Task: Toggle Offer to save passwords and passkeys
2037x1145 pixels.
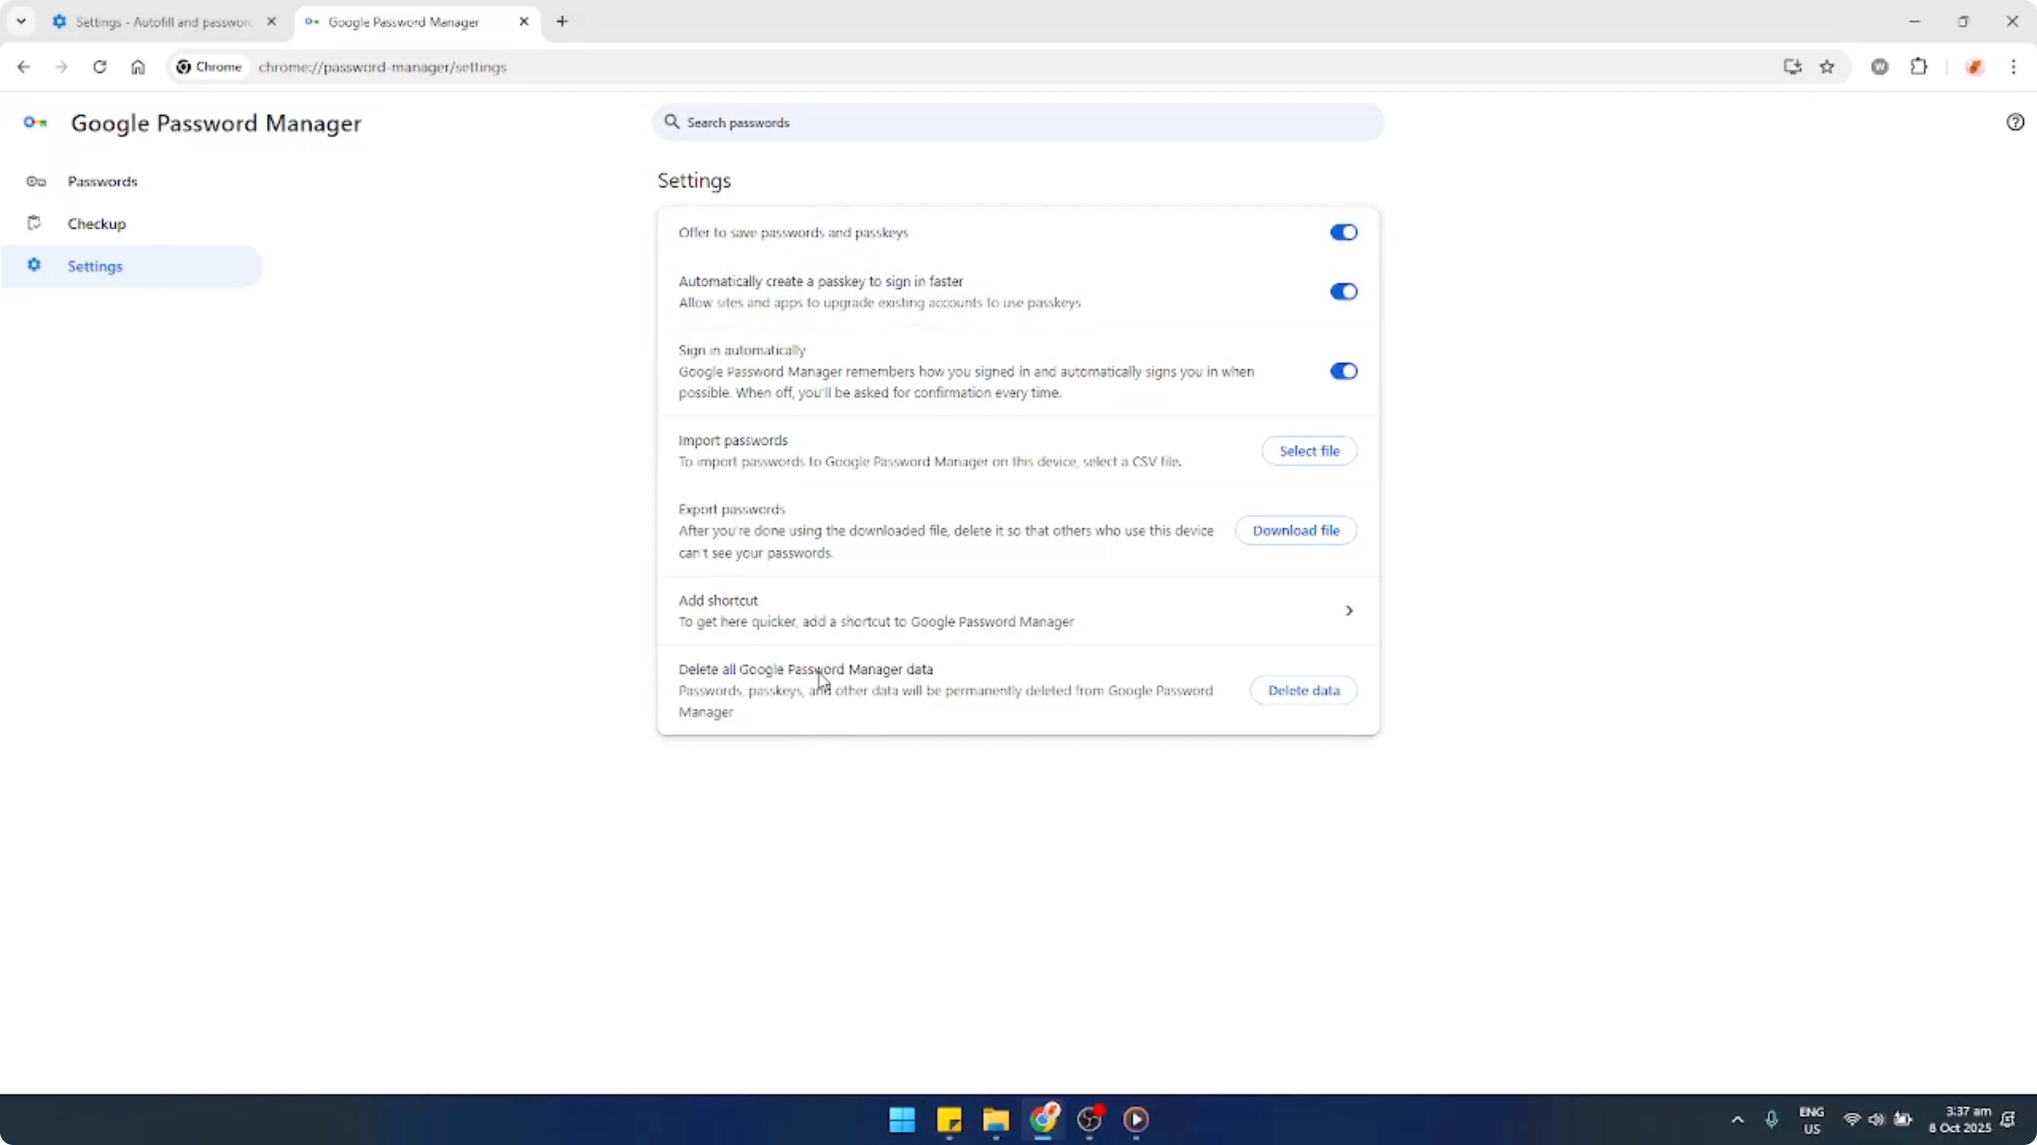Action: pyautogui.click(x=1343, y=232)
